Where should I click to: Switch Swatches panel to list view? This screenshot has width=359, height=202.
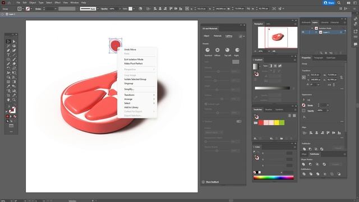coord(289,116)
